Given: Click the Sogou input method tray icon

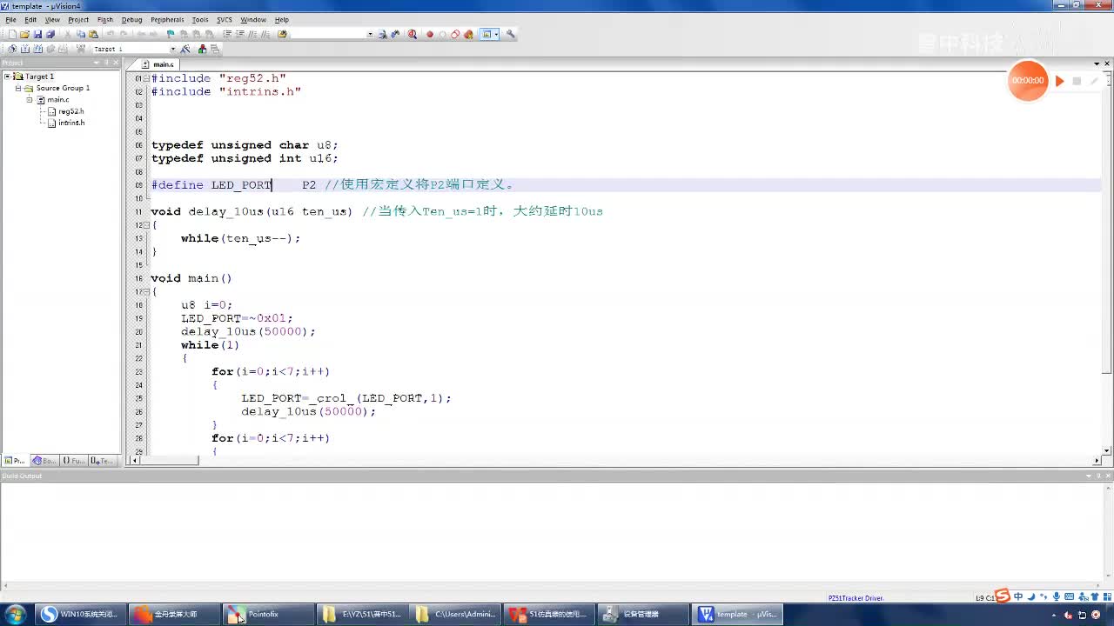Looking at the screenshot, I should (x=1003, y=596).
